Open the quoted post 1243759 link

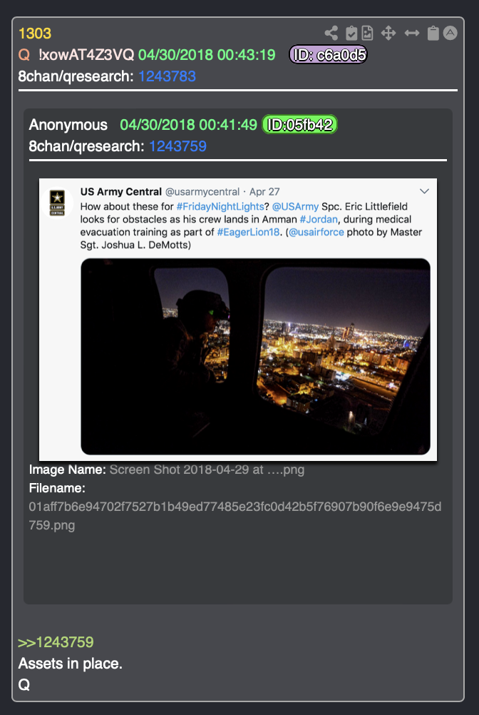point(177,146)
